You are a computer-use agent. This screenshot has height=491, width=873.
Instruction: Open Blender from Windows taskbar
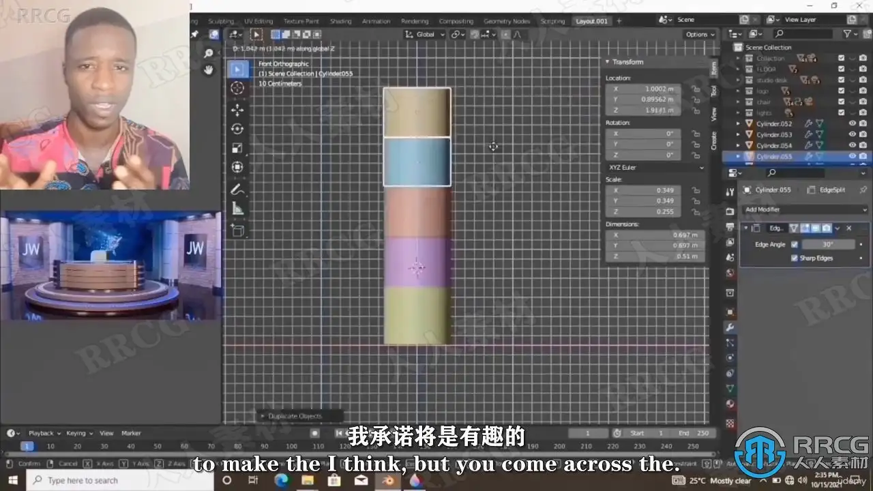point(388,480)
